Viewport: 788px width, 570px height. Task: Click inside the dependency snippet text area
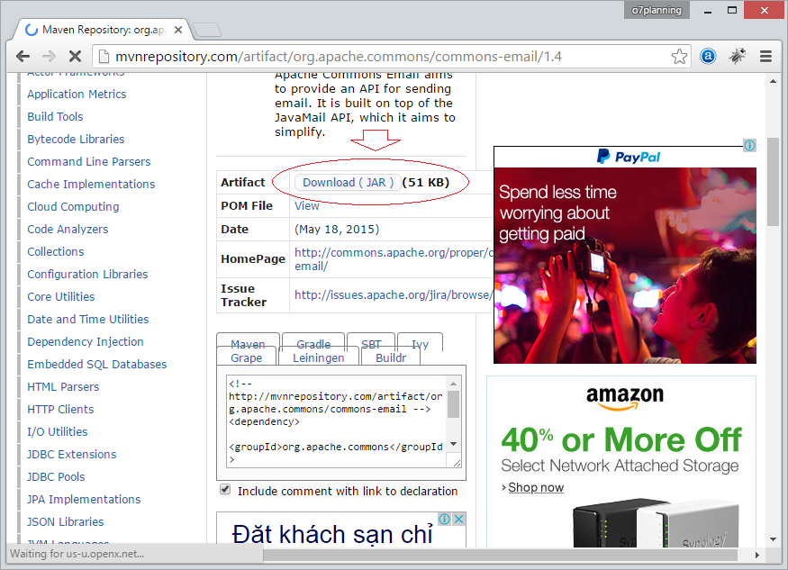(336, 421)
